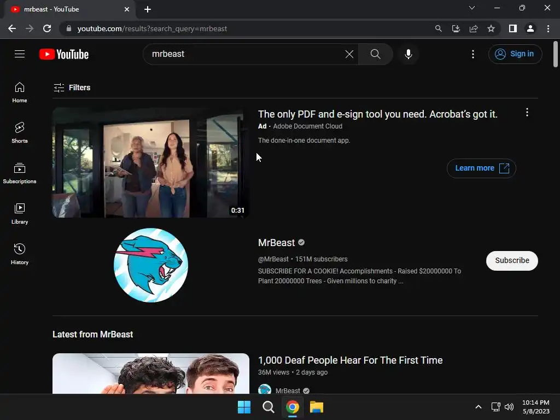Image resolution: width=560 pixels, height=420 pixels.
Task: Reload the current page
Action: click(x=47, y=28)
